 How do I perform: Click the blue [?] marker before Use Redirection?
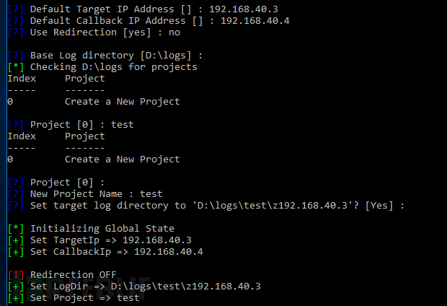click(x=16, y=32)
